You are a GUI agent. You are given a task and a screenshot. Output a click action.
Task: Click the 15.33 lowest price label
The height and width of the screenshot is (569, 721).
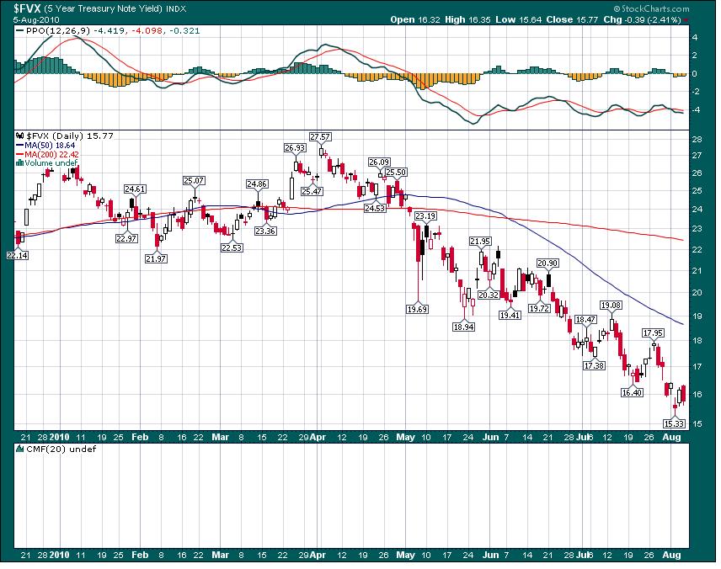point(674,423)
